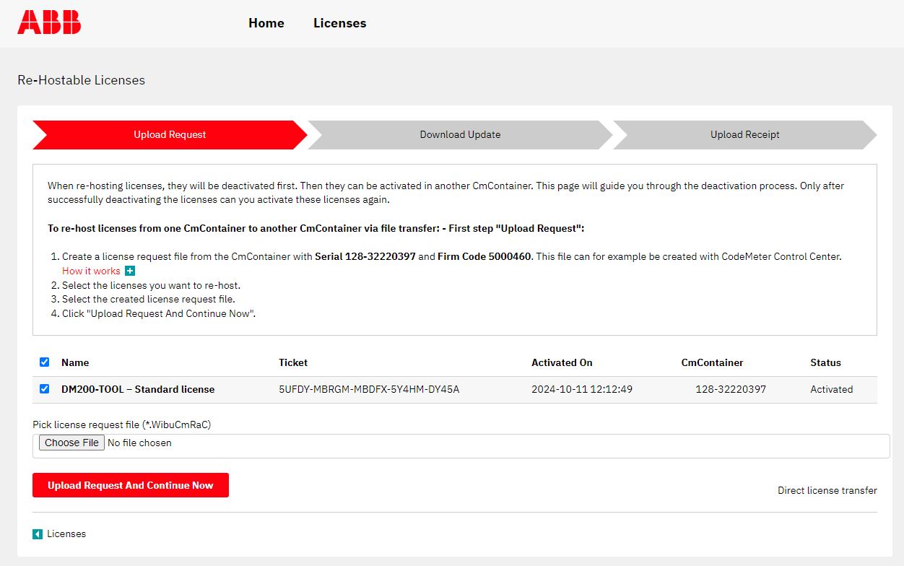
Task: Click the Status column header
Action: point(825,362)
